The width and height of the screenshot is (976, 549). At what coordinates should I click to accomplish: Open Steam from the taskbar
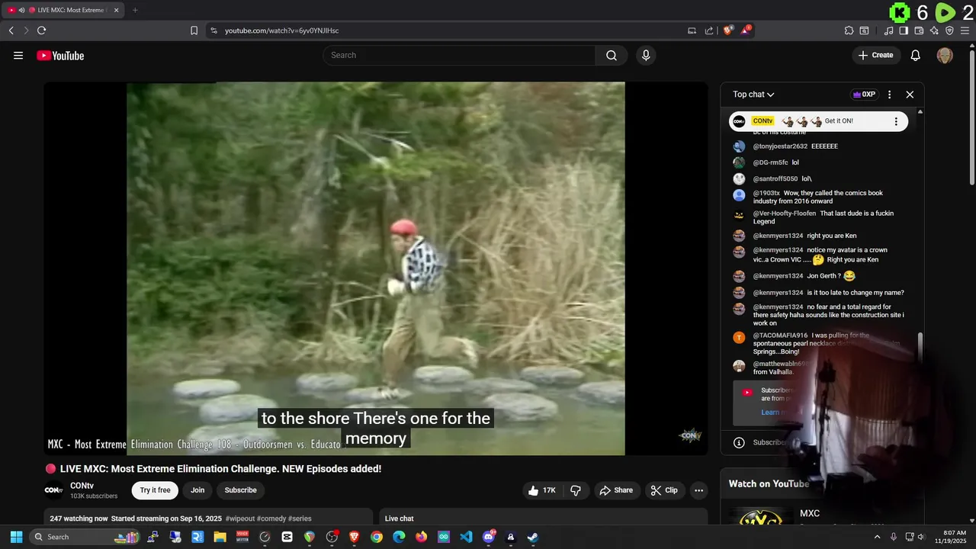[533, 537]
